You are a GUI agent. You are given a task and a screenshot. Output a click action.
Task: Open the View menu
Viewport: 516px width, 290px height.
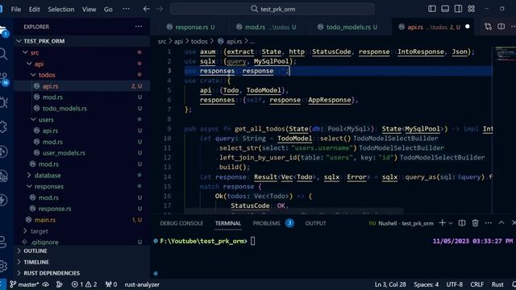89,9
